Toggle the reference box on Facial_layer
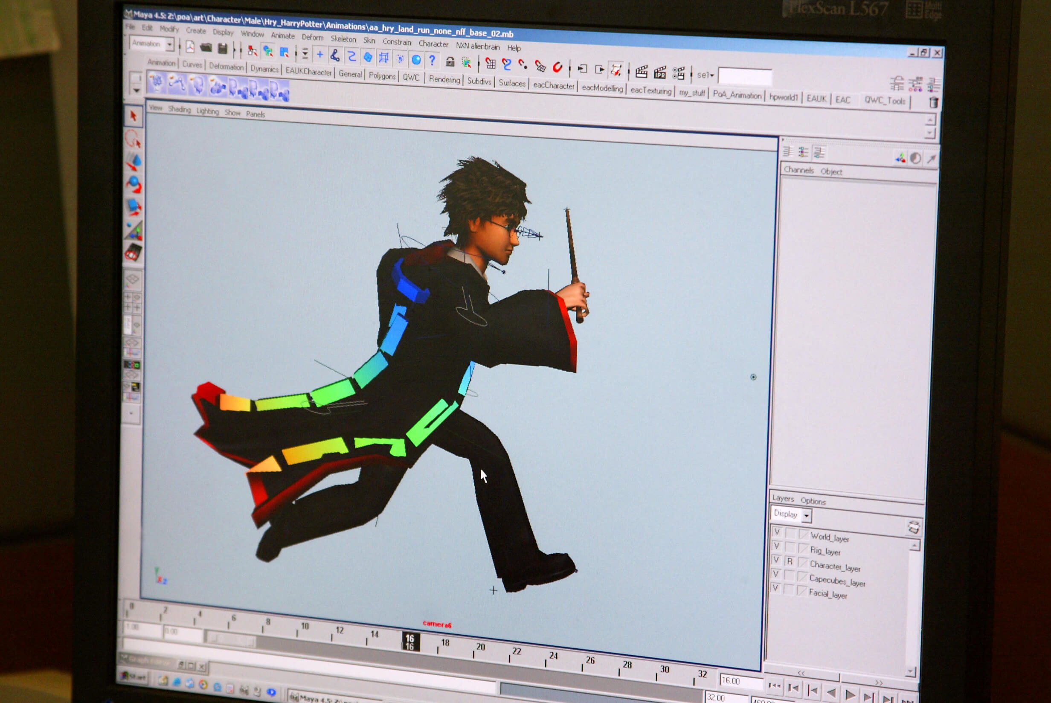The width and height of the screenshot is (1051, 703). pyautogui.click(x=789, y=589)
